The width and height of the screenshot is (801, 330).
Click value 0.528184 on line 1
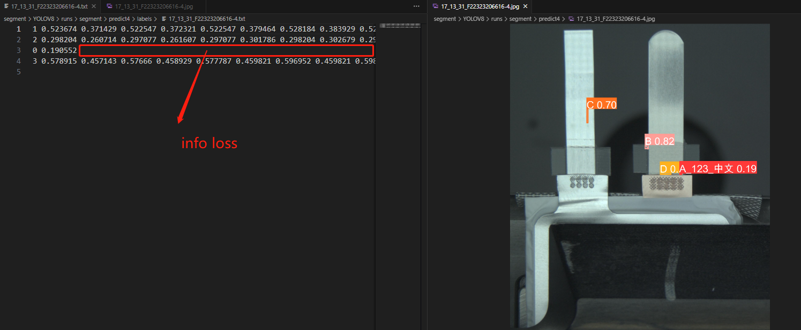click(297, 29)
